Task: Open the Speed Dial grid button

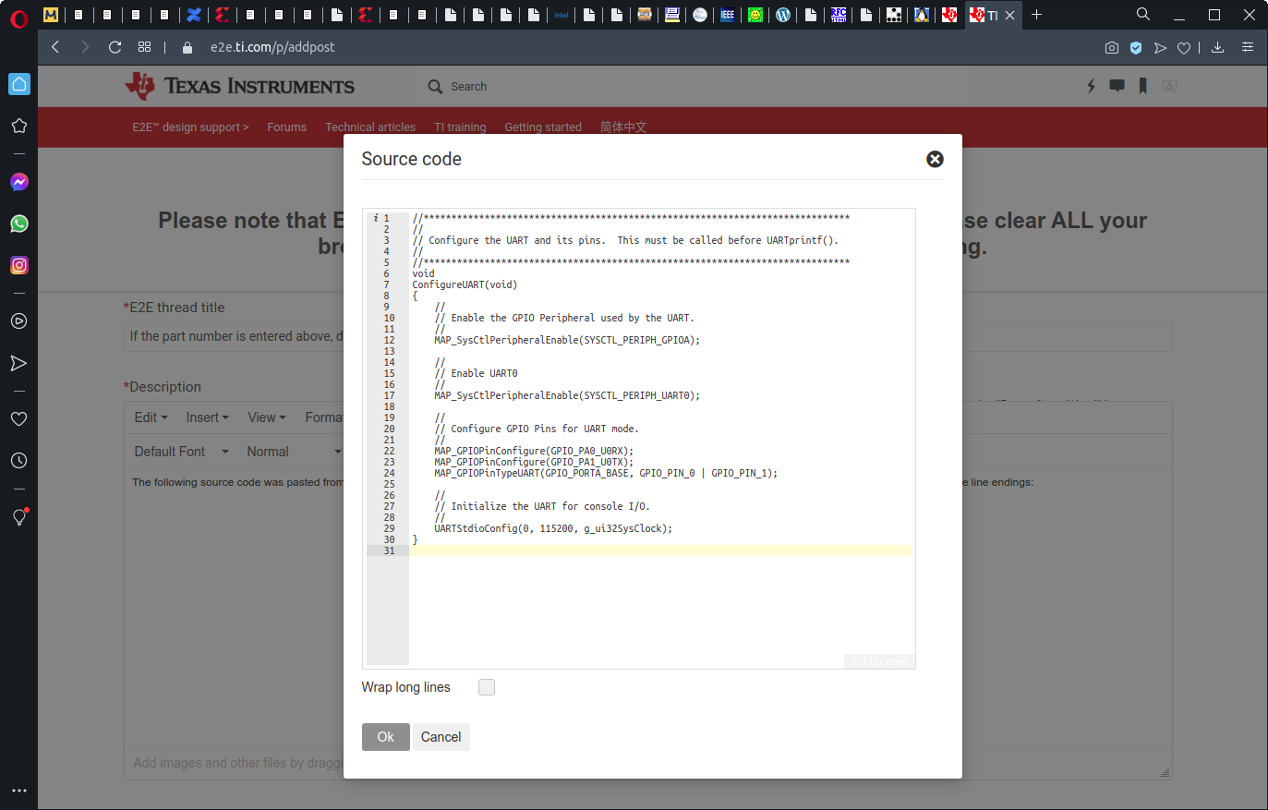Action: (144, 47)
